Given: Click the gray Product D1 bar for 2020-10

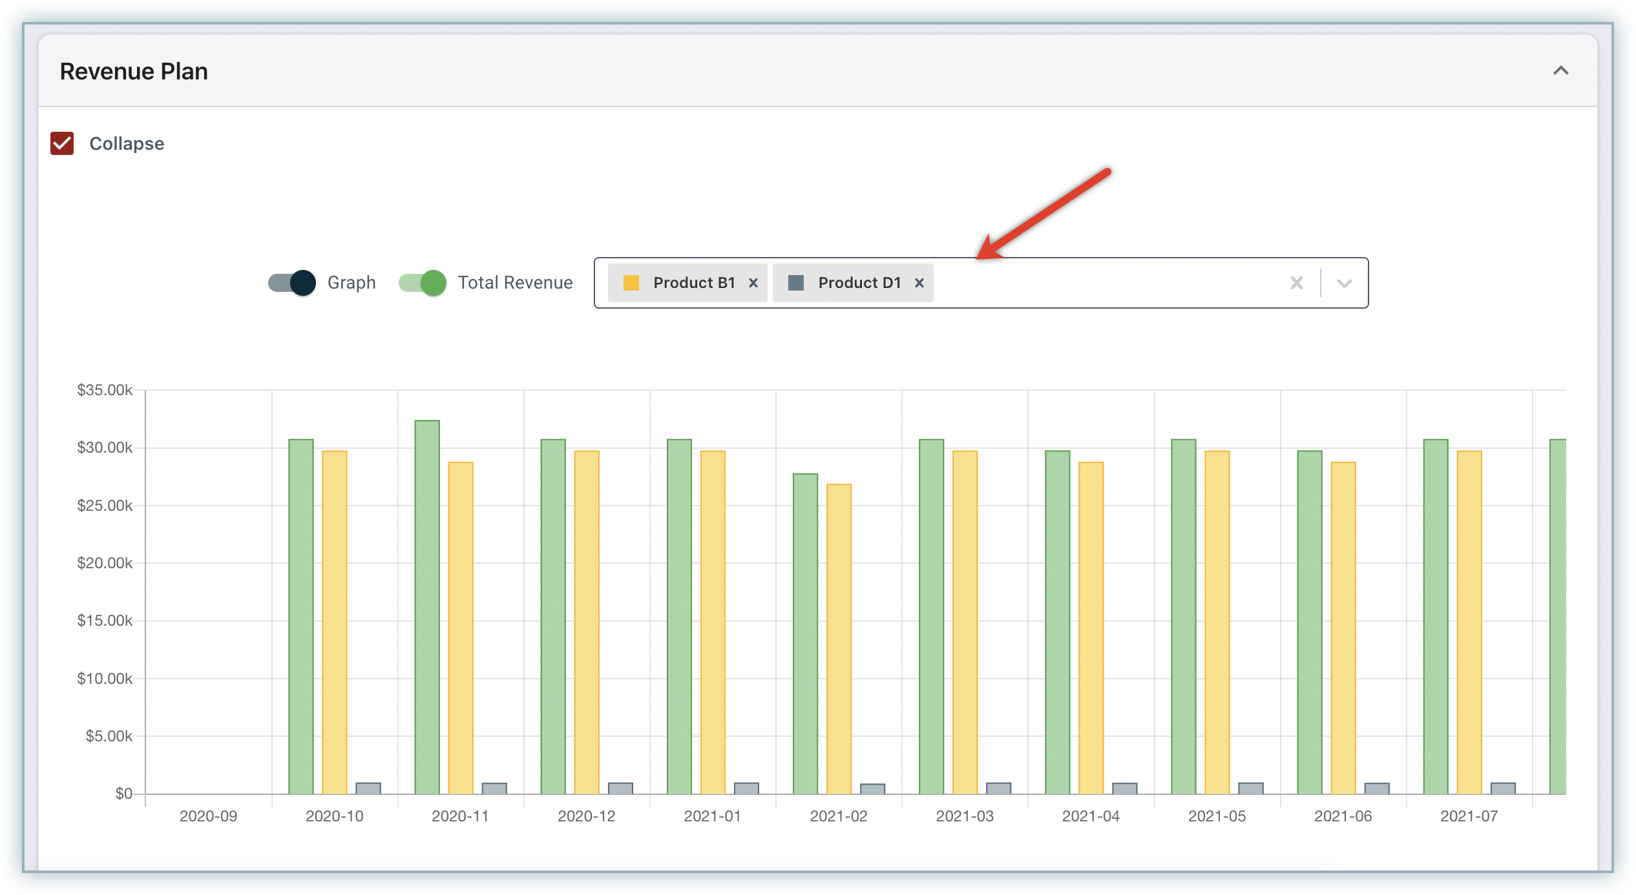Looking at the screenshot, I should tap(368, 788).
